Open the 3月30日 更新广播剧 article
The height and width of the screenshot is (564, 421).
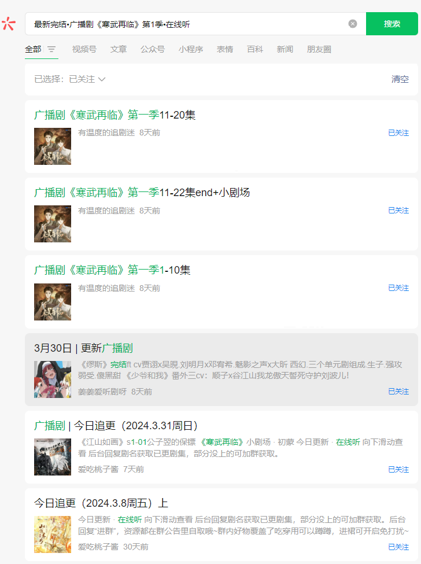pos(83,348)
